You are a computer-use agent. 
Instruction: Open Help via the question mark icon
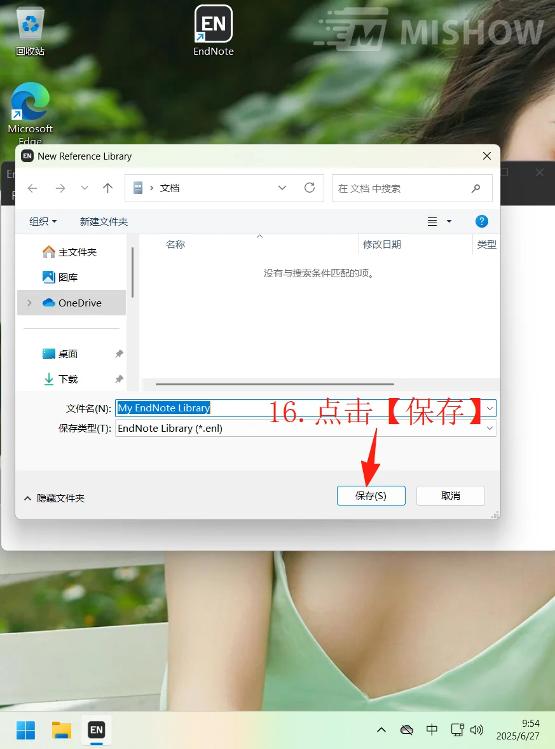482,221
